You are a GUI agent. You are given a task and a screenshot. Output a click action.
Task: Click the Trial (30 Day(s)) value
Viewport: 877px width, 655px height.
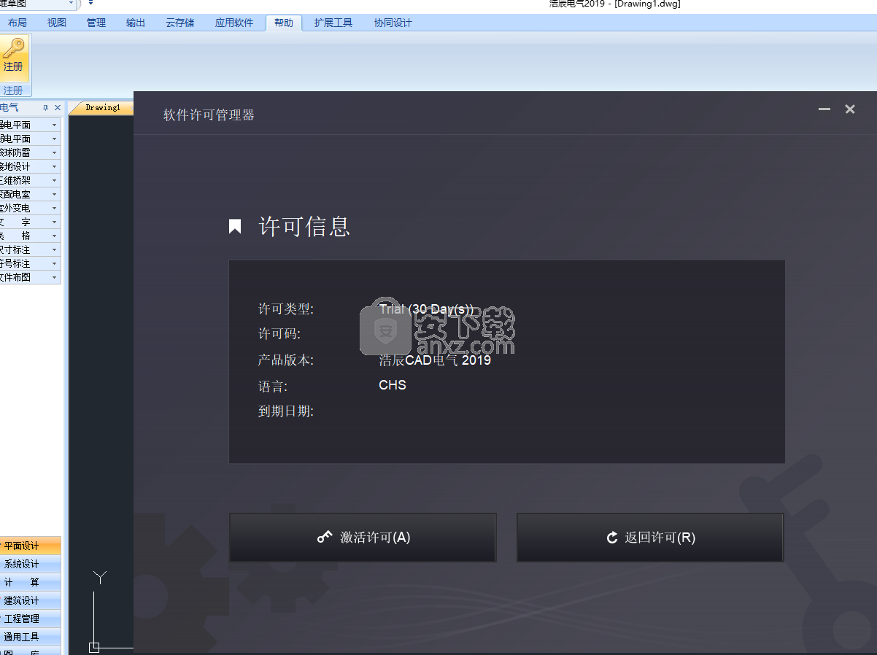426,309
